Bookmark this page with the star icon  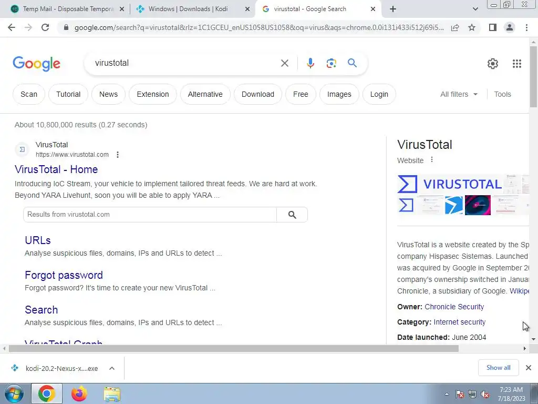coord(472,27)
